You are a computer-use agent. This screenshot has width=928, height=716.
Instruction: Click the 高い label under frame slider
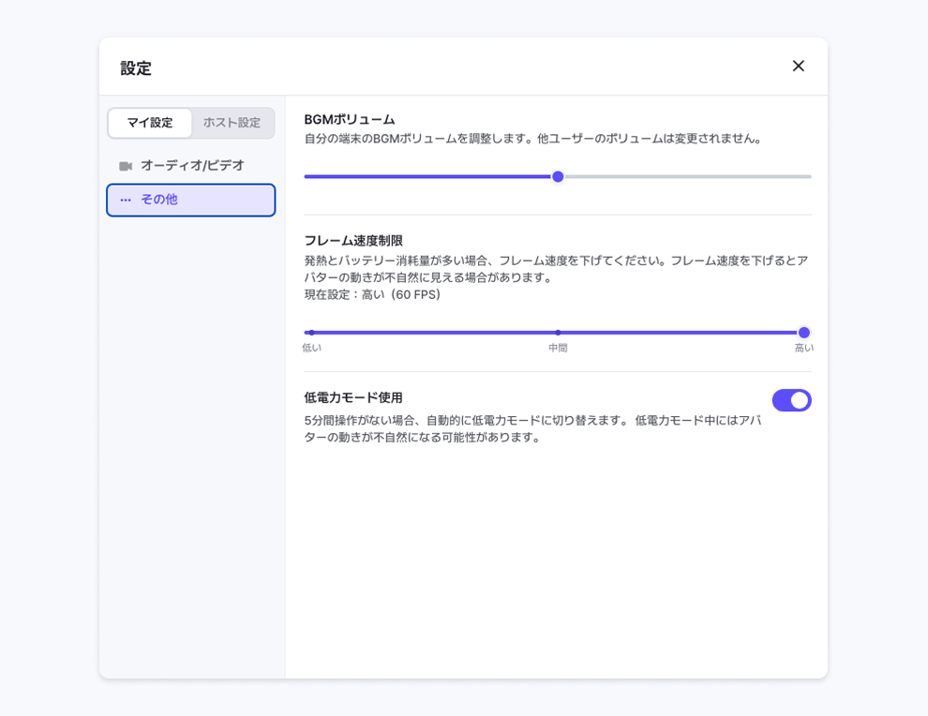pos(803,348)
